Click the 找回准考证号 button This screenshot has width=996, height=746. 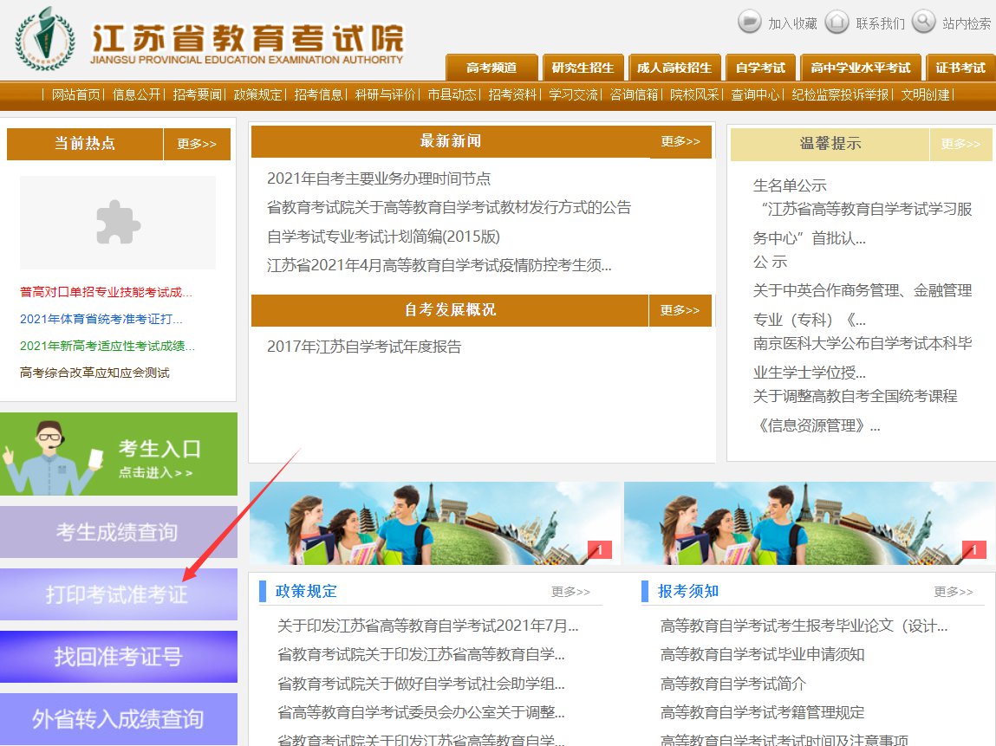pyautogui.click(x=118, y=657)
